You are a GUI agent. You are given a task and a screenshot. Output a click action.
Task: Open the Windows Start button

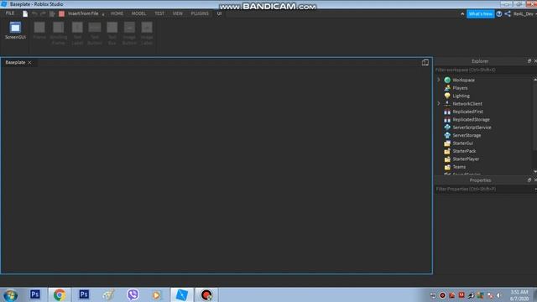click(10, 294)
